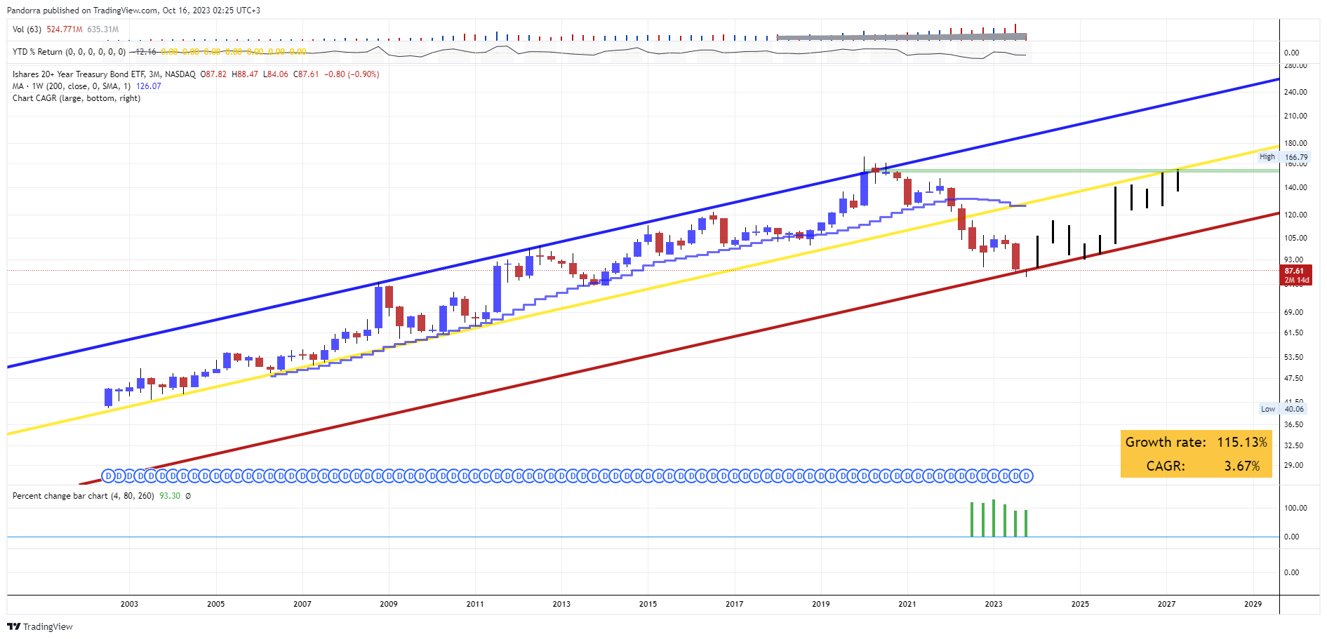The height and width of the screenshot is (639, 1327).
Task: Click the leftmost dividend D marker
Action: [108, 476]
